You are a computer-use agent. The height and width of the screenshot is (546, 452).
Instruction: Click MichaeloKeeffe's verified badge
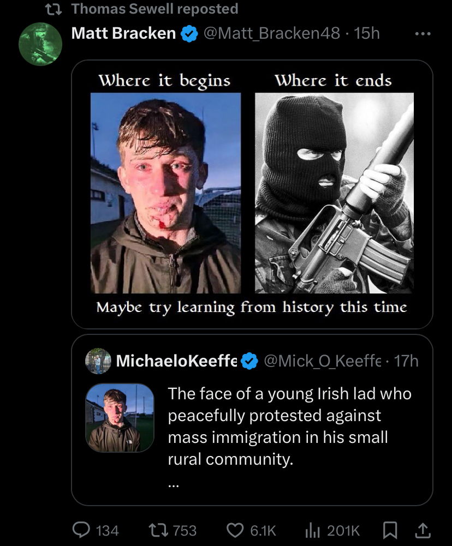pos(249,361)
